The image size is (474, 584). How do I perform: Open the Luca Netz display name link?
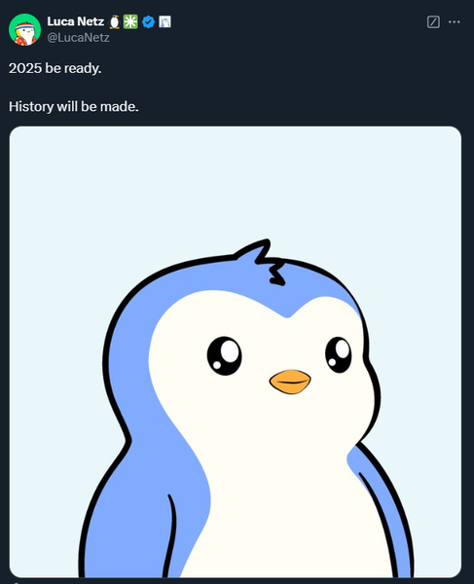point(76,21)
